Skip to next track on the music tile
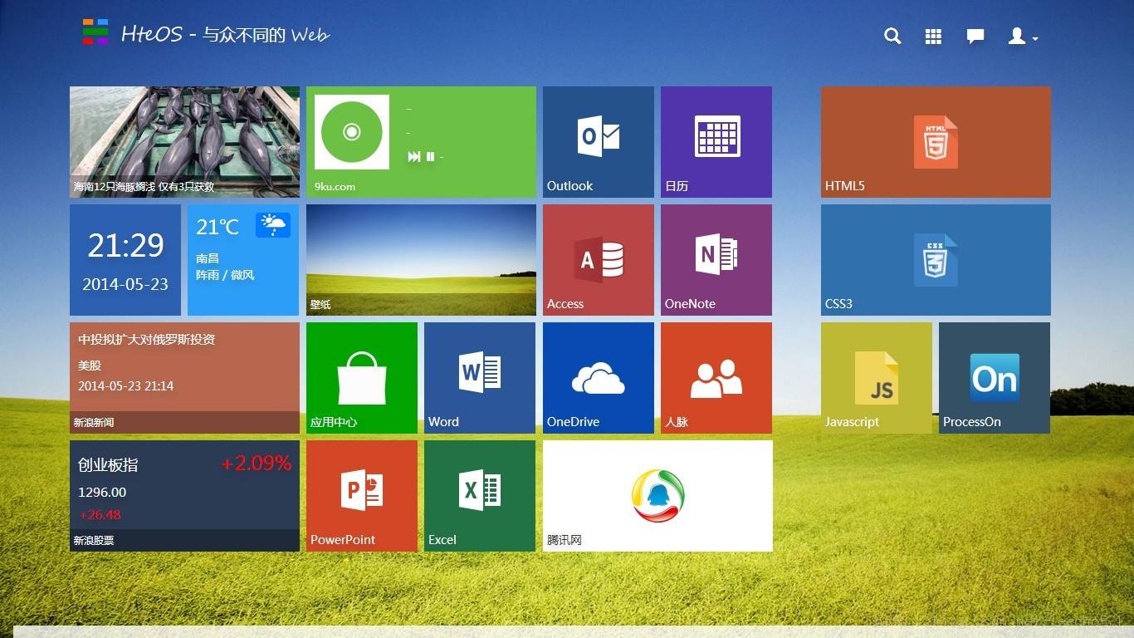 click(x=413, y=156)
